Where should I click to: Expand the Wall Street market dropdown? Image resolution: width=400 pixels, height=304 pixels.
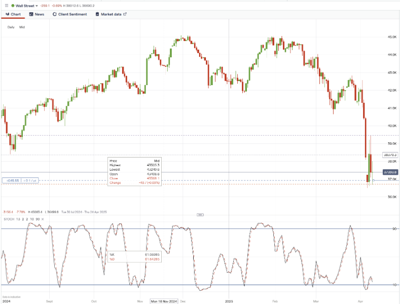click(x=37, y=6)
